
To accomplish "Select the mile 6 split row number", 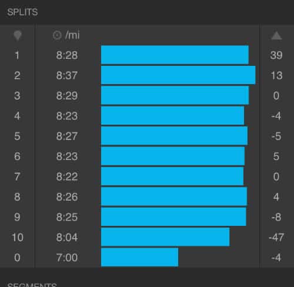I will pos(17,156).
